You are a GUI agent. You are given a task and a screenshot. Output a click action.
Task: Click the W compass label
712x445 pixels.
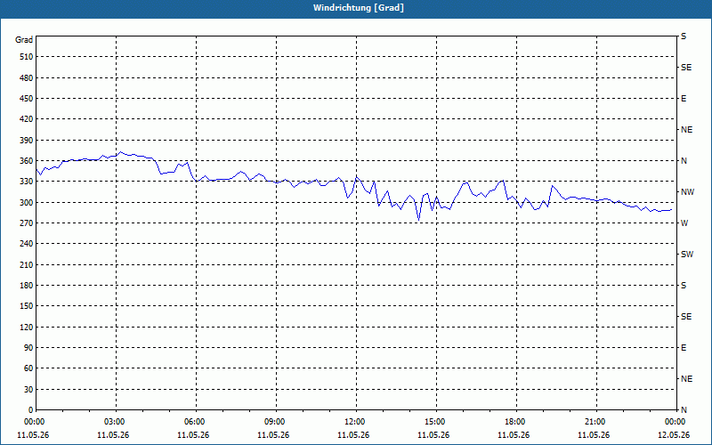coord(684,223)
